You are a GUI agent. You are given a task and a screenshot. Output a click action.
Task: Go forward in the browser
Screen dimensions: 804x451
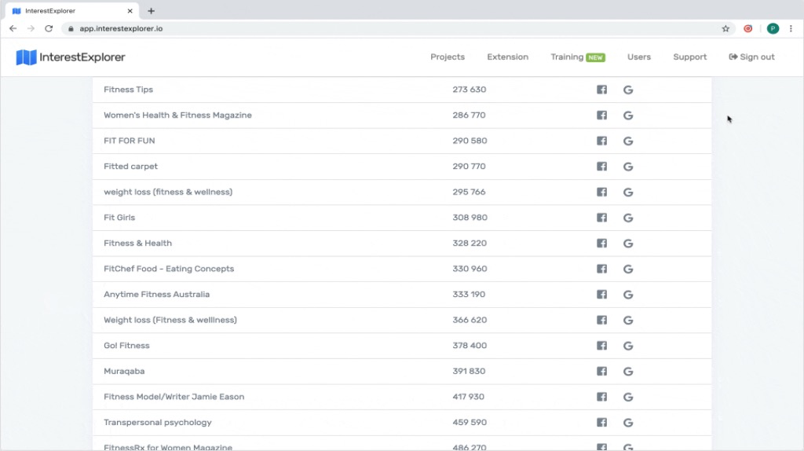point(31,29)
